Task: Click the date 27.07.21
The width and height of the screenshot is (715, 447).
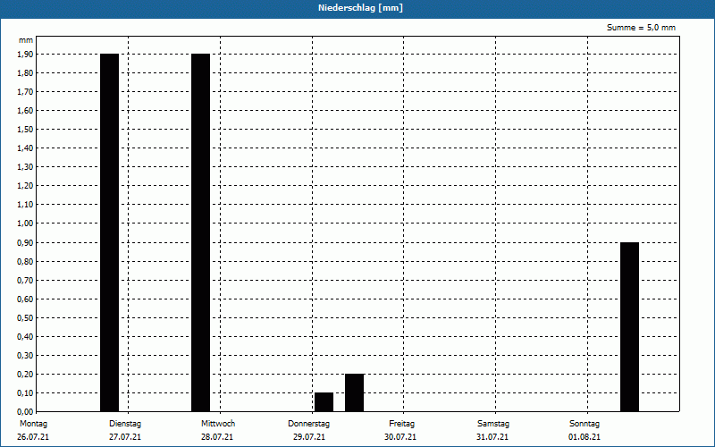Action: point(125,437)
